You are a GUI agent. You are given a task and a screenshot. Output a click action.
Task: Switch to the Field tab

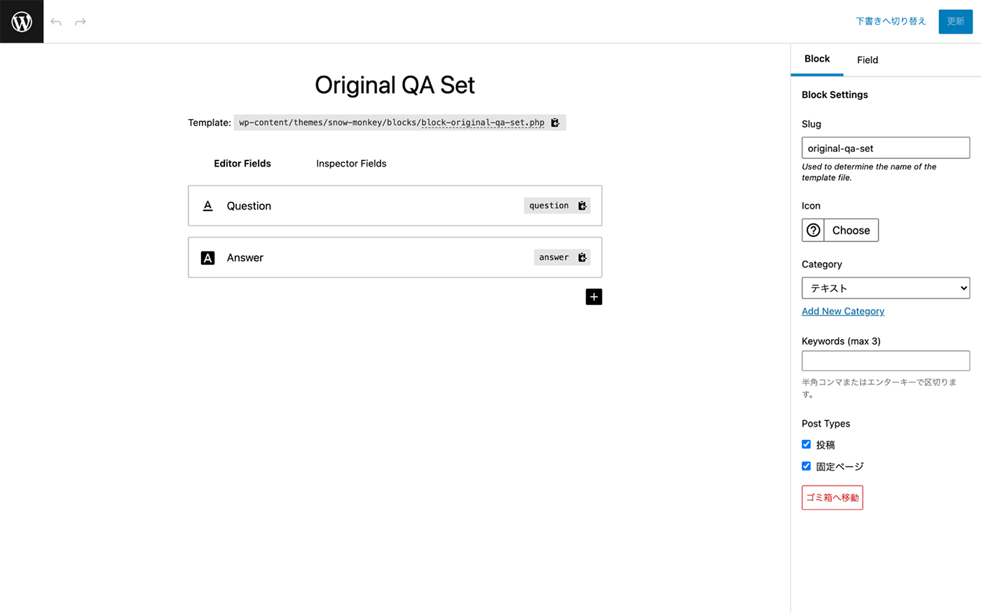click(x=867, y=60)
